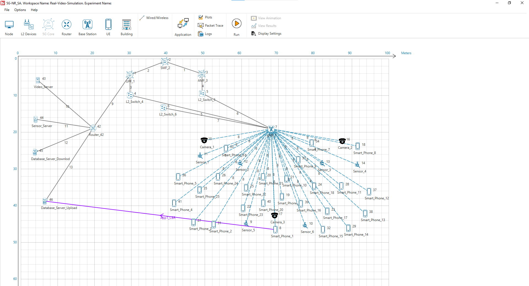This screenshot has width=529, height=286.
Task: Open Display Settings
Action: pos(266,34)
